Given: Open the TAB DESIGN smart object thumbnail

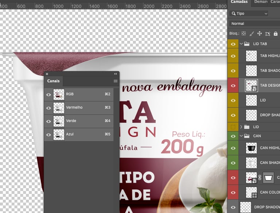Looking at the screenshot, I should [x=252, y=86].
